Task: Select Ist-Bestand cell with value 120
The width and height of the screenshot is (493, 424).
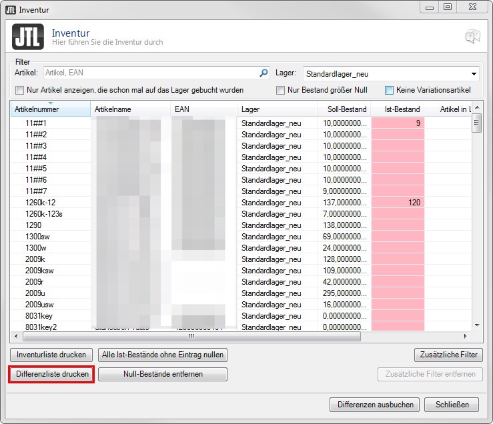Action: pos(398,203)
